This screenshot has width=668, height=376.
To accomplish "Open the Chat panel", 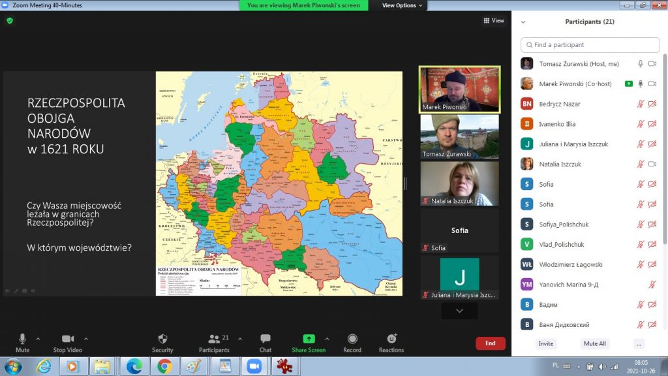I will click(266, 339).
